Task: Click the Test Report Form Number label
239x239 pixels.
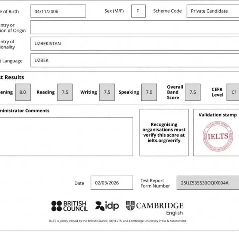Action: (155, 183)
